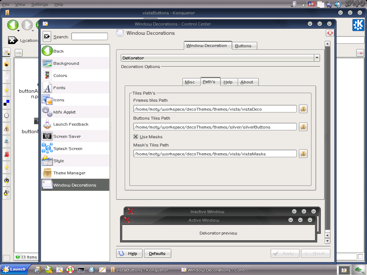The height and width of the screenshot is (275, 367).
Task: Open the DeKorator decoration dropdown
Action: click(x=317, y=58)
